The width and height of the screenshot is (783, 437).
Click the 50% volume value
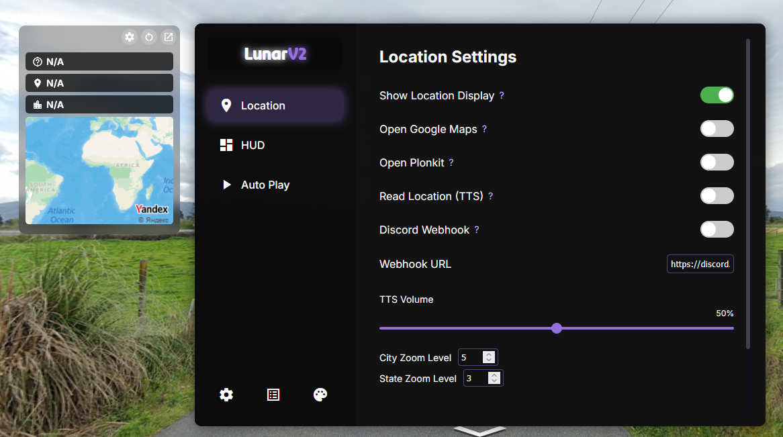[725, 313]
